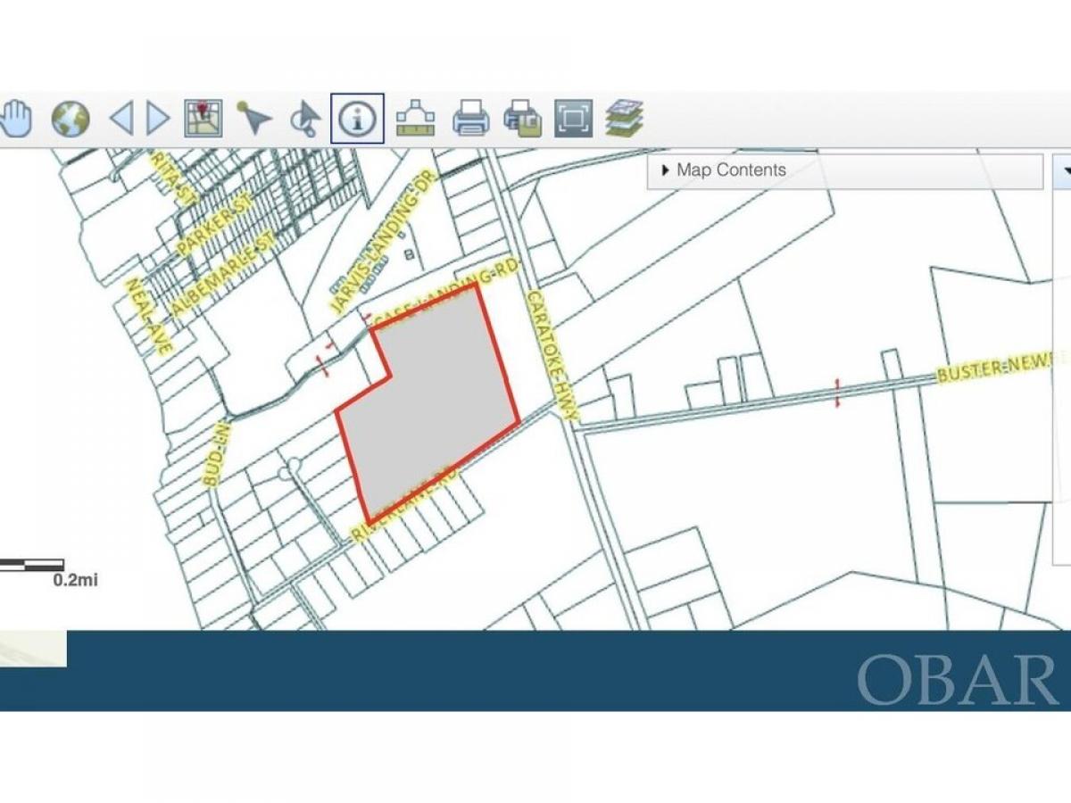Choose the point select arrow tool

tap(254, 119)
